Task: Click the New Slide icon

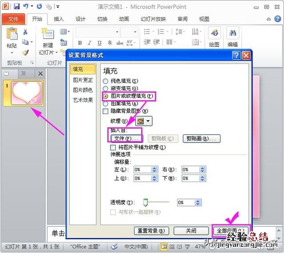Action: (47, 36)
